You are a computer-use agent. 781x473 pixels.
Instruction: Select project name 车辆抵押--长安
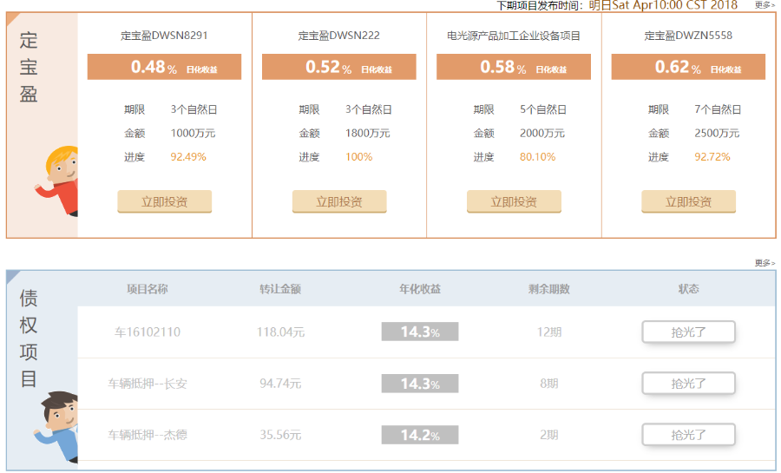click(x=148, y=384)
